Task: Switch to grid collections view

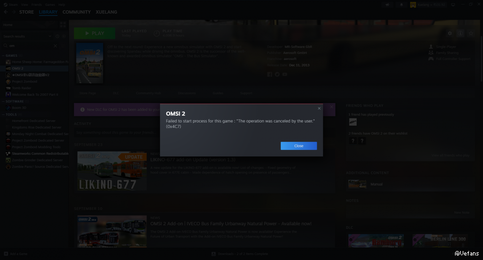Action: (63, 25)
